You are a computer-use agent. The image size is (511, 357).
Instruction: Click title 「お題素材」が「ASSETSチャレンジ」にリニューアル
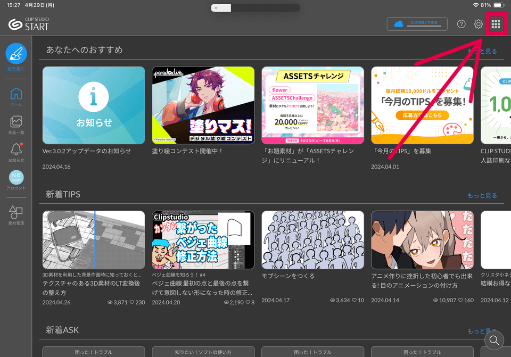[308, 156]
